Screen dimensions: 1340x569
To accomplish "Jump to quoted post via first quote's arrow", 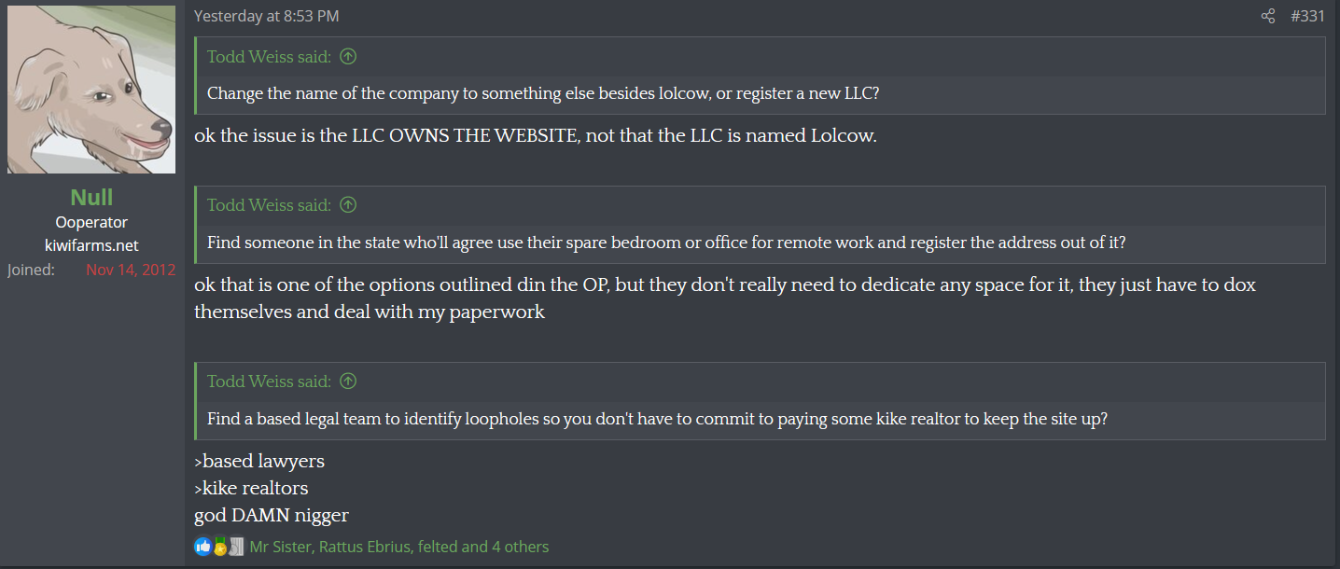I will point(348,57).
